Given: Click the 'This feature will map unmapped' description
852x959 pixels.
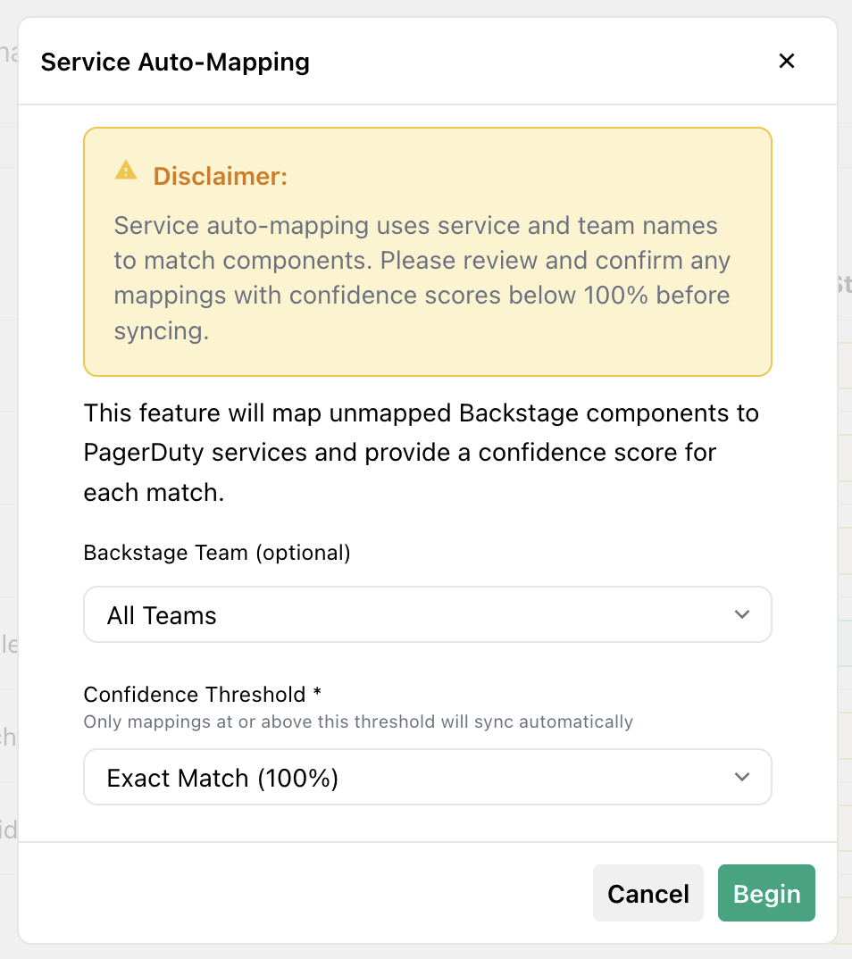Looking at the screenshot, I should click(x=422, y=453).
